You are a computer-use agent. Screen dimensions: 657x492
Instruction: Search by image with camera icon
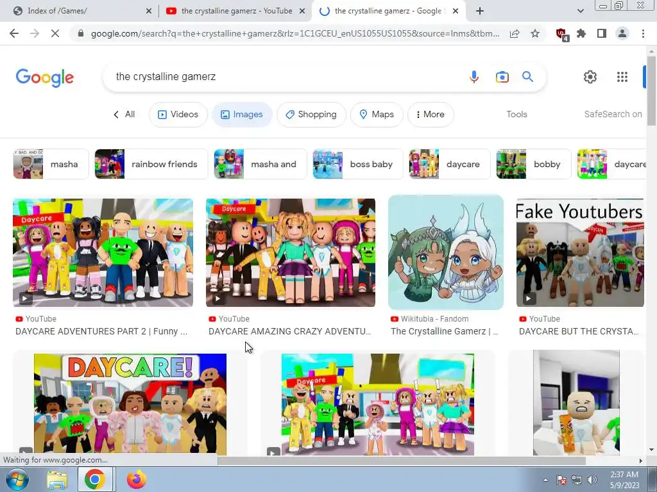coord(502,77)
